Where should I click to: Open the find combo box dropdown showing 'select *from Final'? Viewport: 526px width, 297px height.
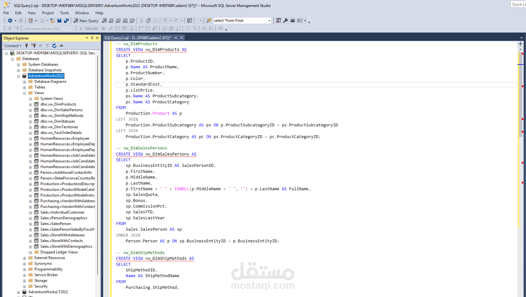(269, 21)
